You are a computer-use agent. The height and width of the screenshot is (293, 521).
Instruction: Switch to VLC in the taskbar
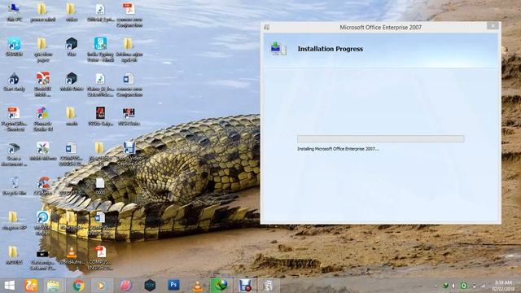[x=197, y=286]
